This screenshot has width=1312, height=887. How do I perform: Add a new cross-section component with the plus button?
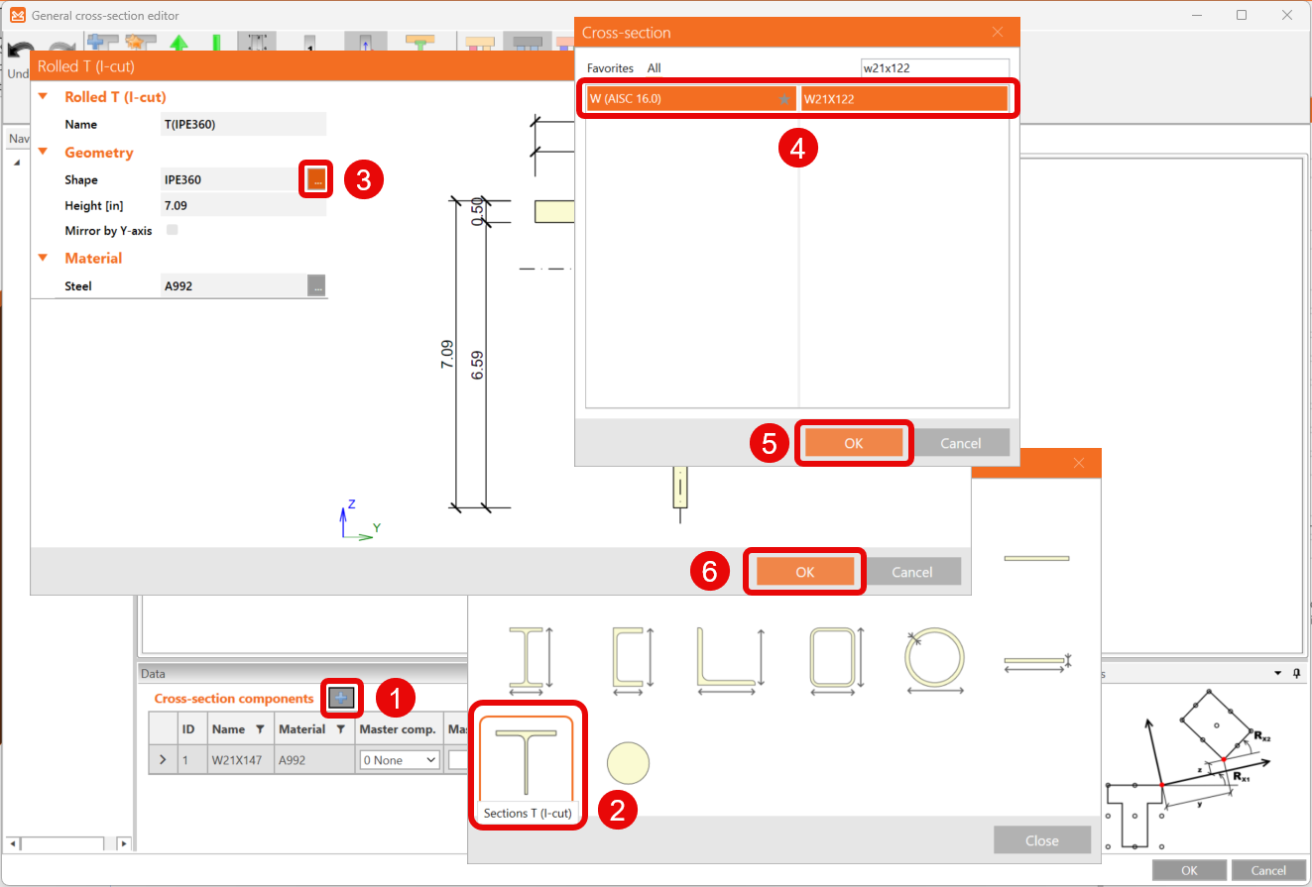(340, 699)
